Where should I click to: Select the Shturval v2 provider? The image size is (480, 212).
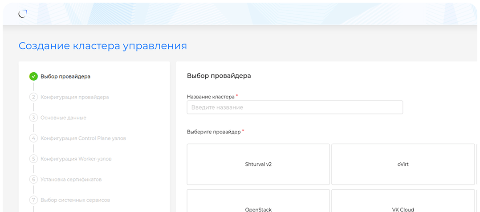(258, 164)
